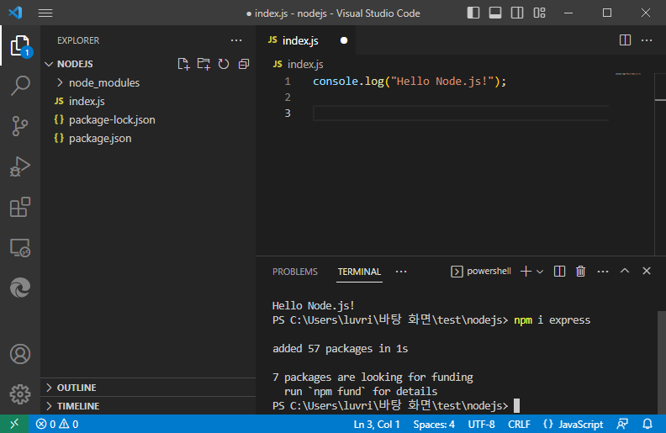
Task: Open terminal panel more actions ellipsis
Action: point(603,272)
